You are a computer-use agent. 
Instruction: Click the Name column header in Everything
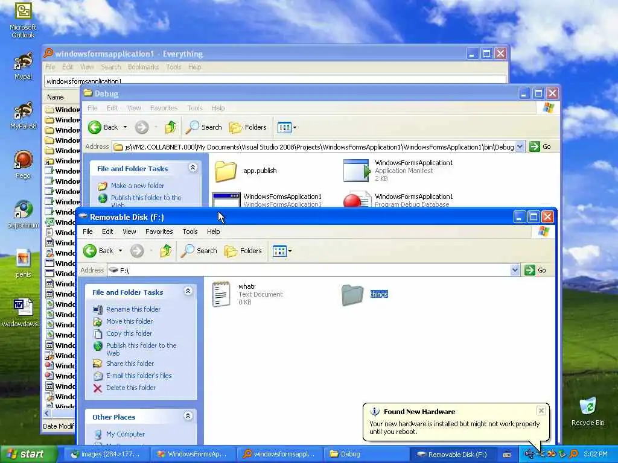[61, 97]
